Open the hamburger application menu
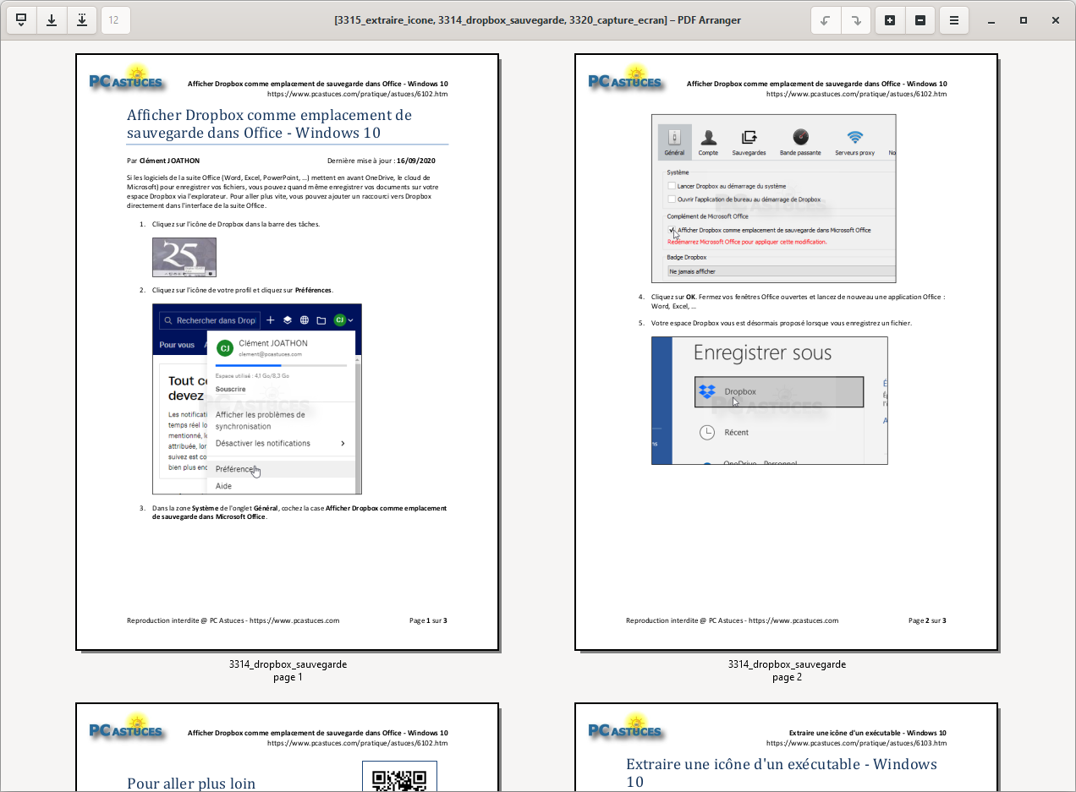 pyautogui.click(x=952, y=19)
